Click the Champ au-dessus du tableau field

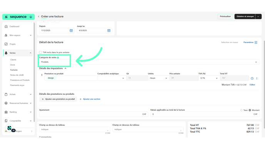click(x=75, y=130)
